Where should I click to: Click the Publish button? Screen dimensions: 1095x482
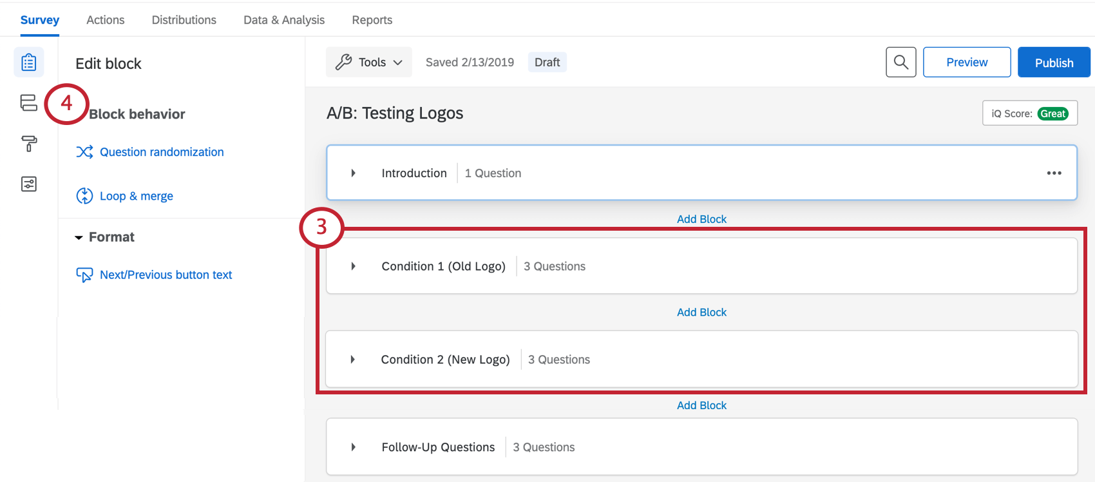[x=1054, y=63]
